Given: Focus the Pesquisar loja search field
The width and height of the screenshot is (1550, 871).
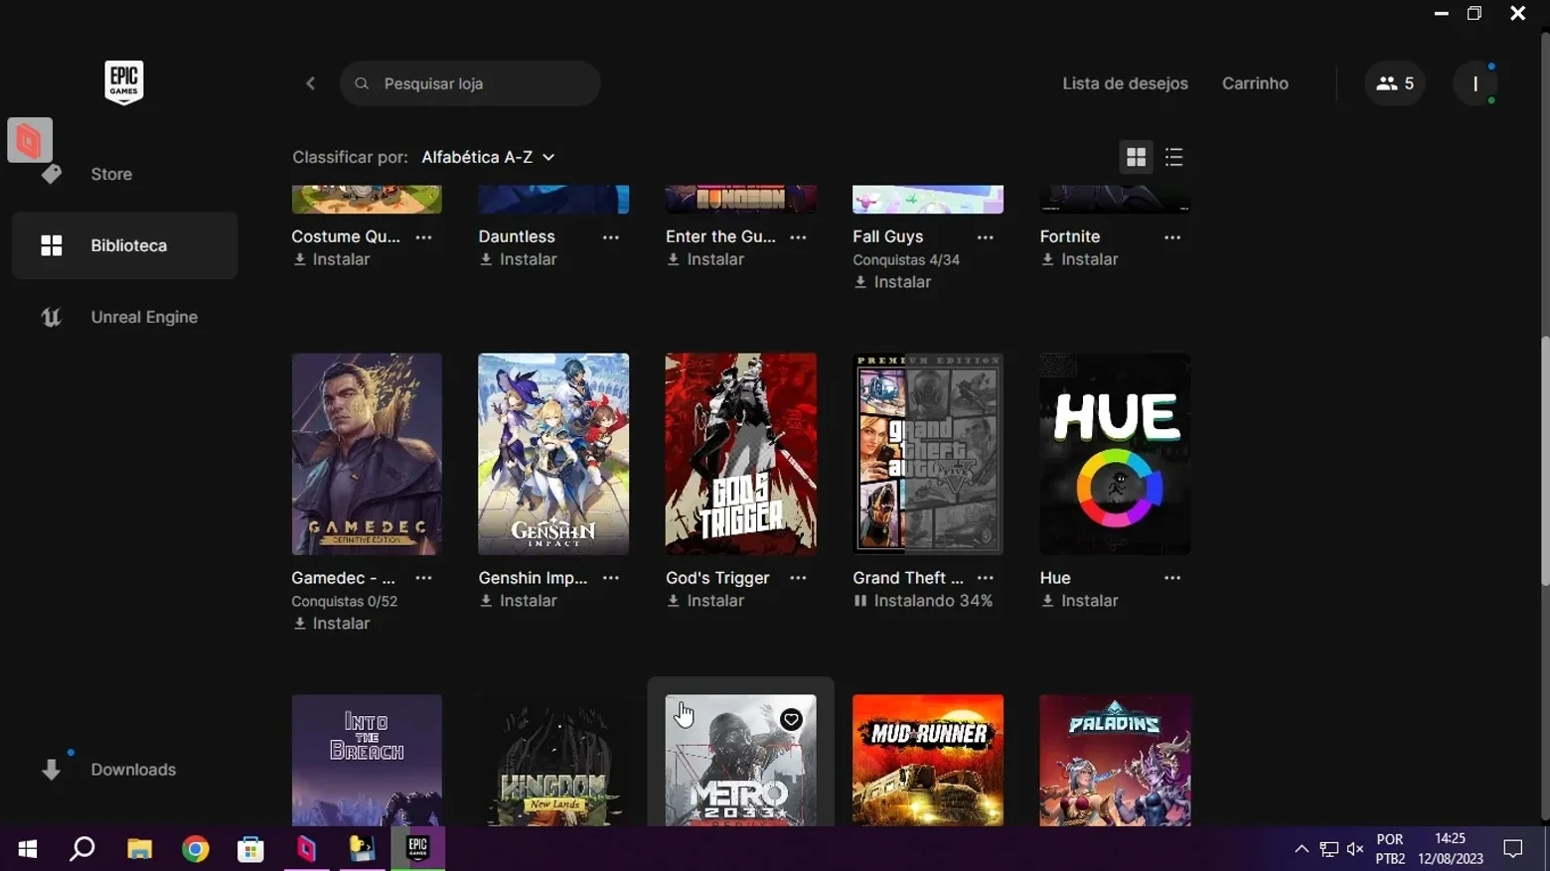Looking at the screenshot, I should click(x=470, y=83).
